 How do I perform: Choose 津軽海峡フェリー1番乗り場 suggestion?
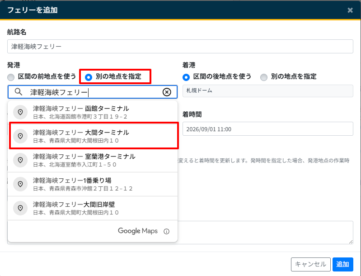click(93, 184)
